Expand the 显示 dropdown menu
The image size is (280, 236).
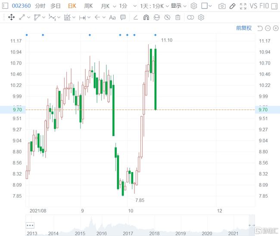click(x=178, y=6)
